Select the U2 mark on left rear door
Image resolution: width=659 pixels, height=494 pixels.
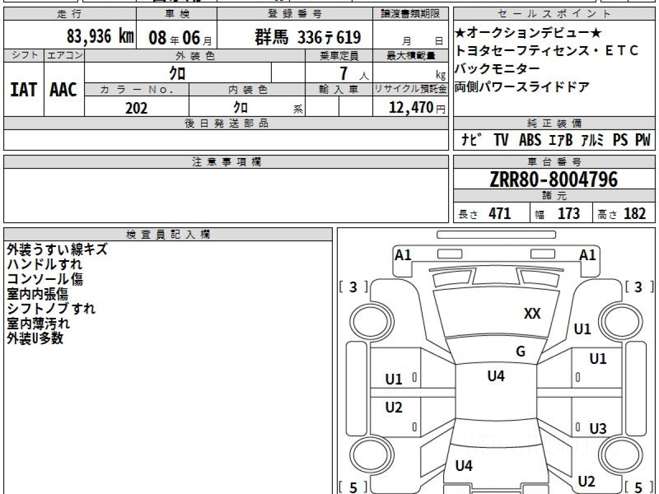[x=394, y=407]
